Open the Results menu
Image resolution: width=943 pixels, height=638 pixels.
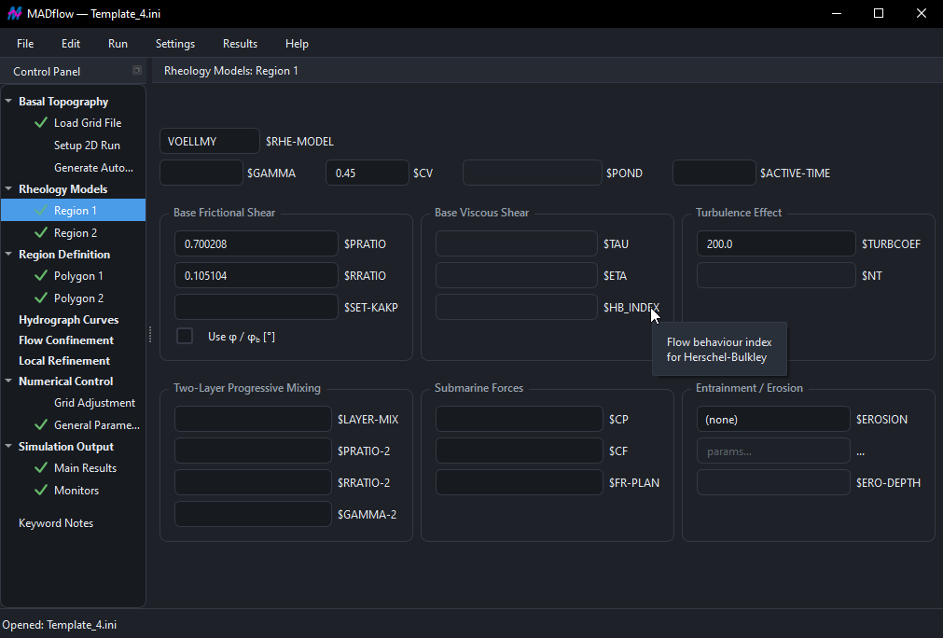[240, 43]
